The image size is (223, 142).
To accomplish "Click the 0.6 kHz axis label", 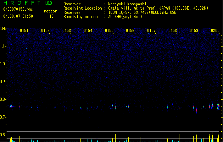I will click(2, 135).
